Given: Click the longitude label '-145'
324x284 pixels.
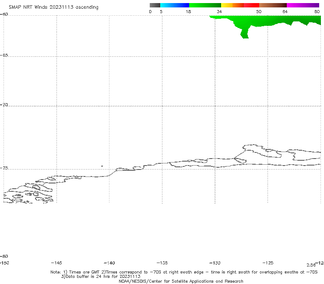Looking at the screenshot, I should click(x=56, y=263).
